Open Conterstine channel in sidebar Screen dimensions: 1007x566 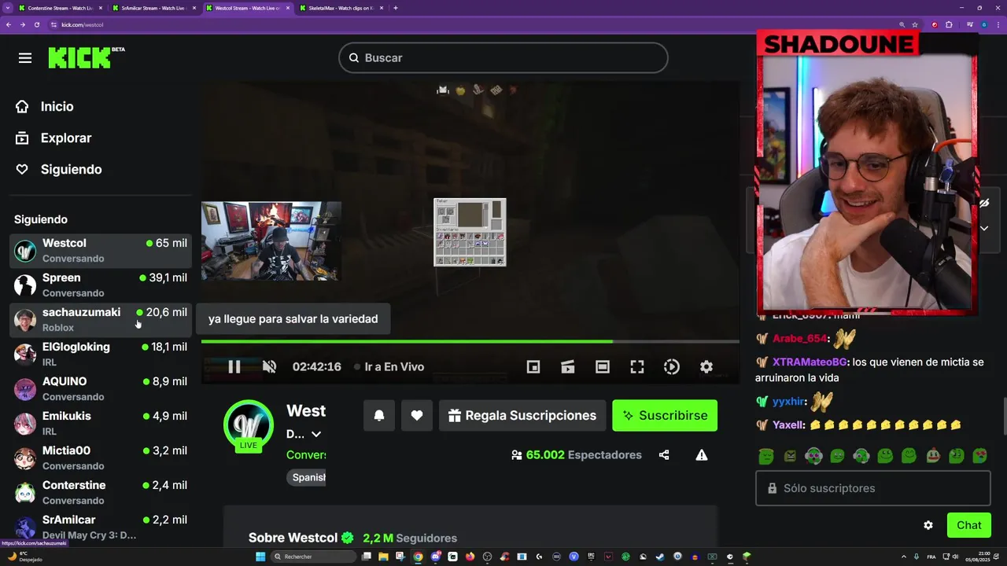pos(101,492)
